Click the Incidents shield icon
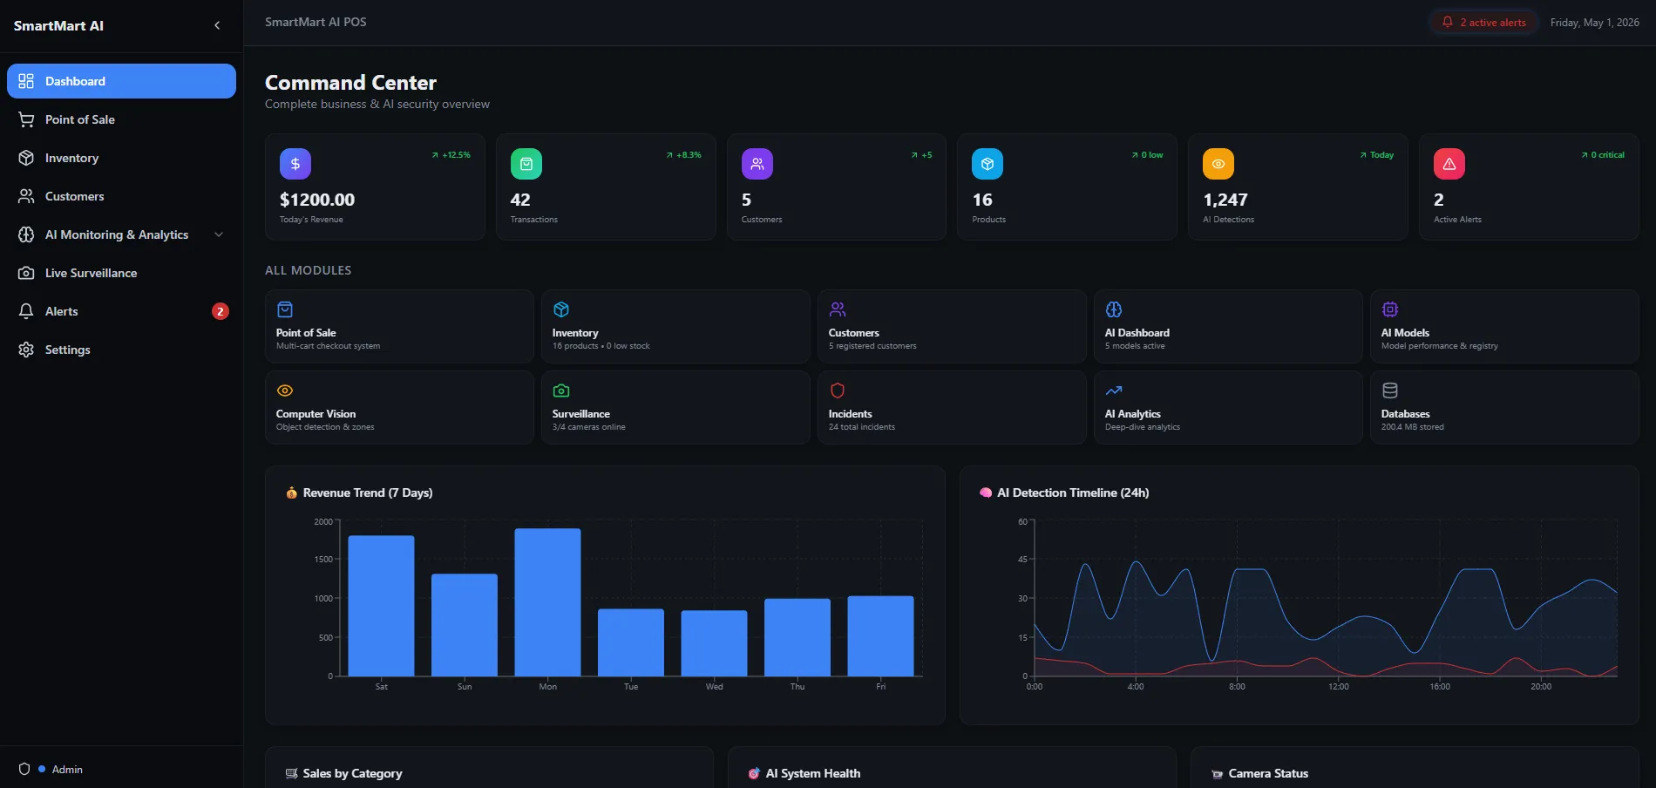Screen dimensions: 1656x788 point(838,391)
